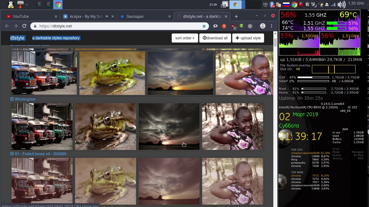This screenshot has height=207, width=369.
Task: Open the Chrome three-dot menu
Action: point(271,26)
